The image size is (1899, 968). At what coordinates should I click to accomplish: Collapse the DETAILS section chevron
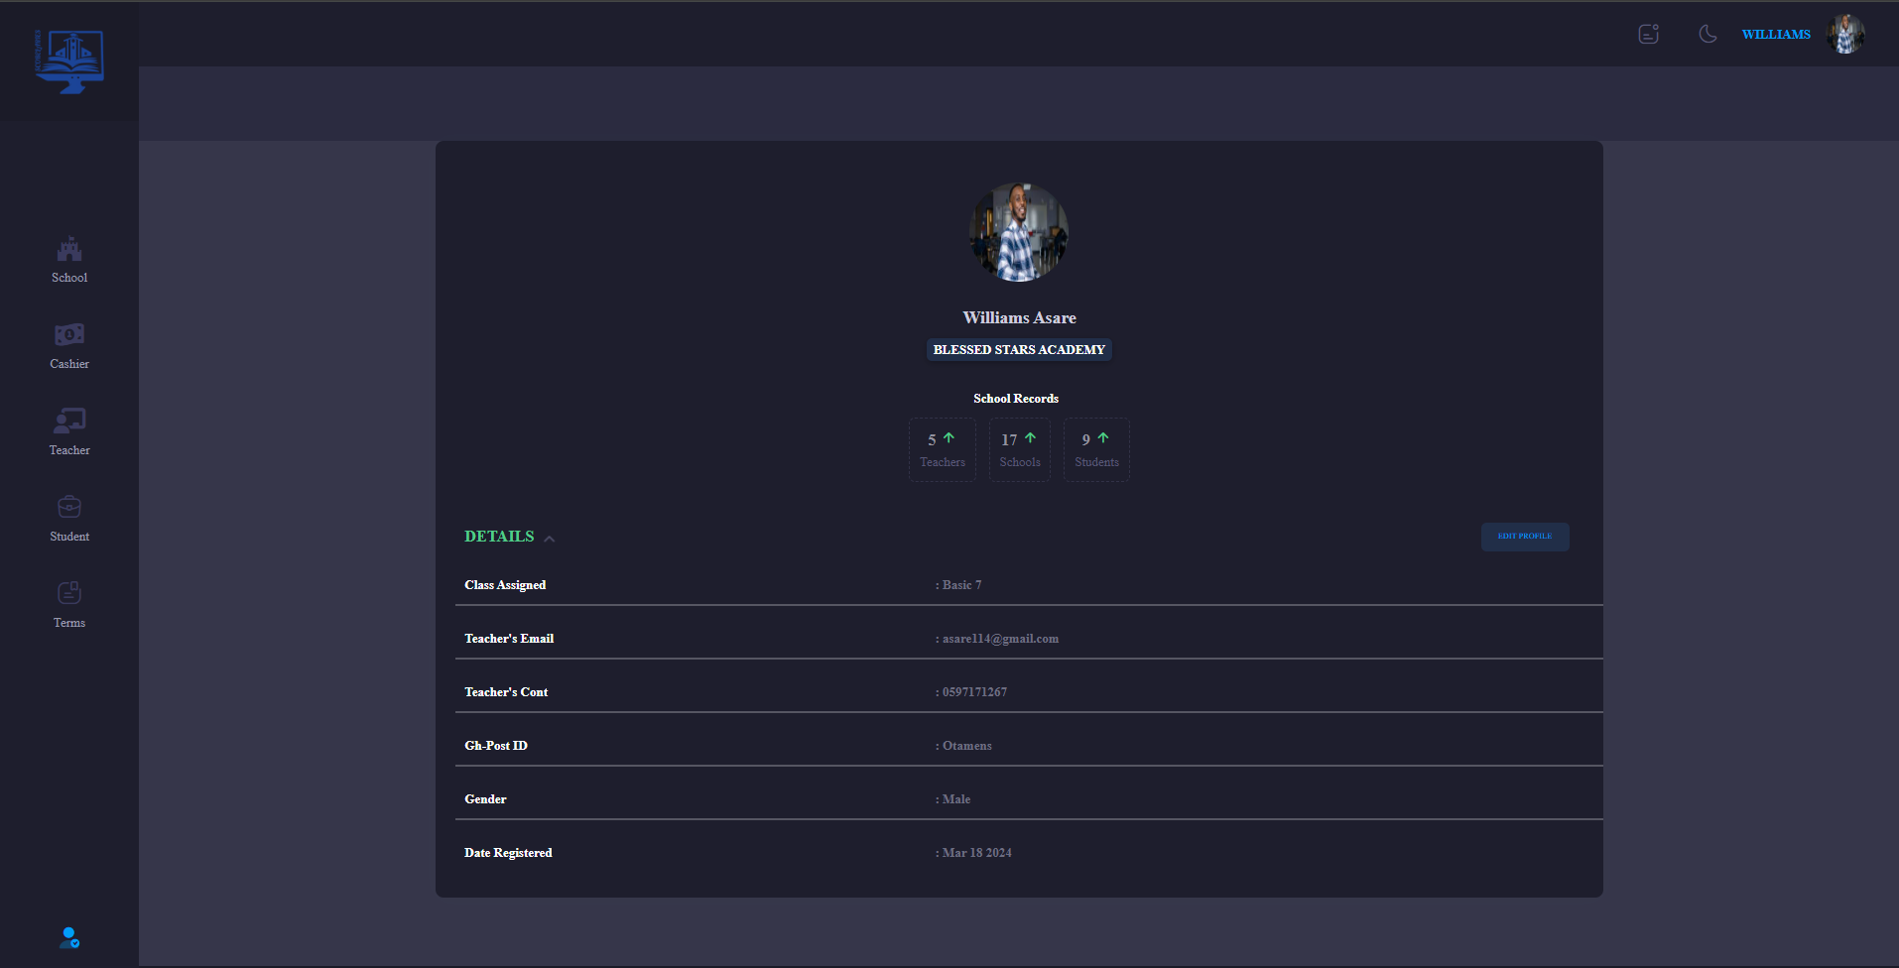(550, 539)
